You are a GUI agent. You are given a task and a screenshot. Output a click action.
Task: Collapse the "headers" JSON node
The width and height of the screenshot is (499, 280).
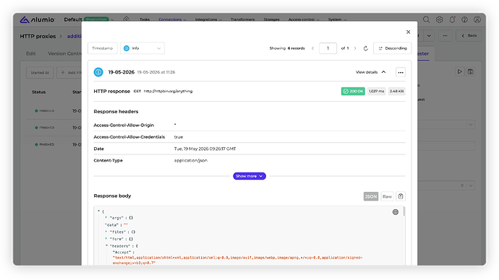click(x=106, y=245)
